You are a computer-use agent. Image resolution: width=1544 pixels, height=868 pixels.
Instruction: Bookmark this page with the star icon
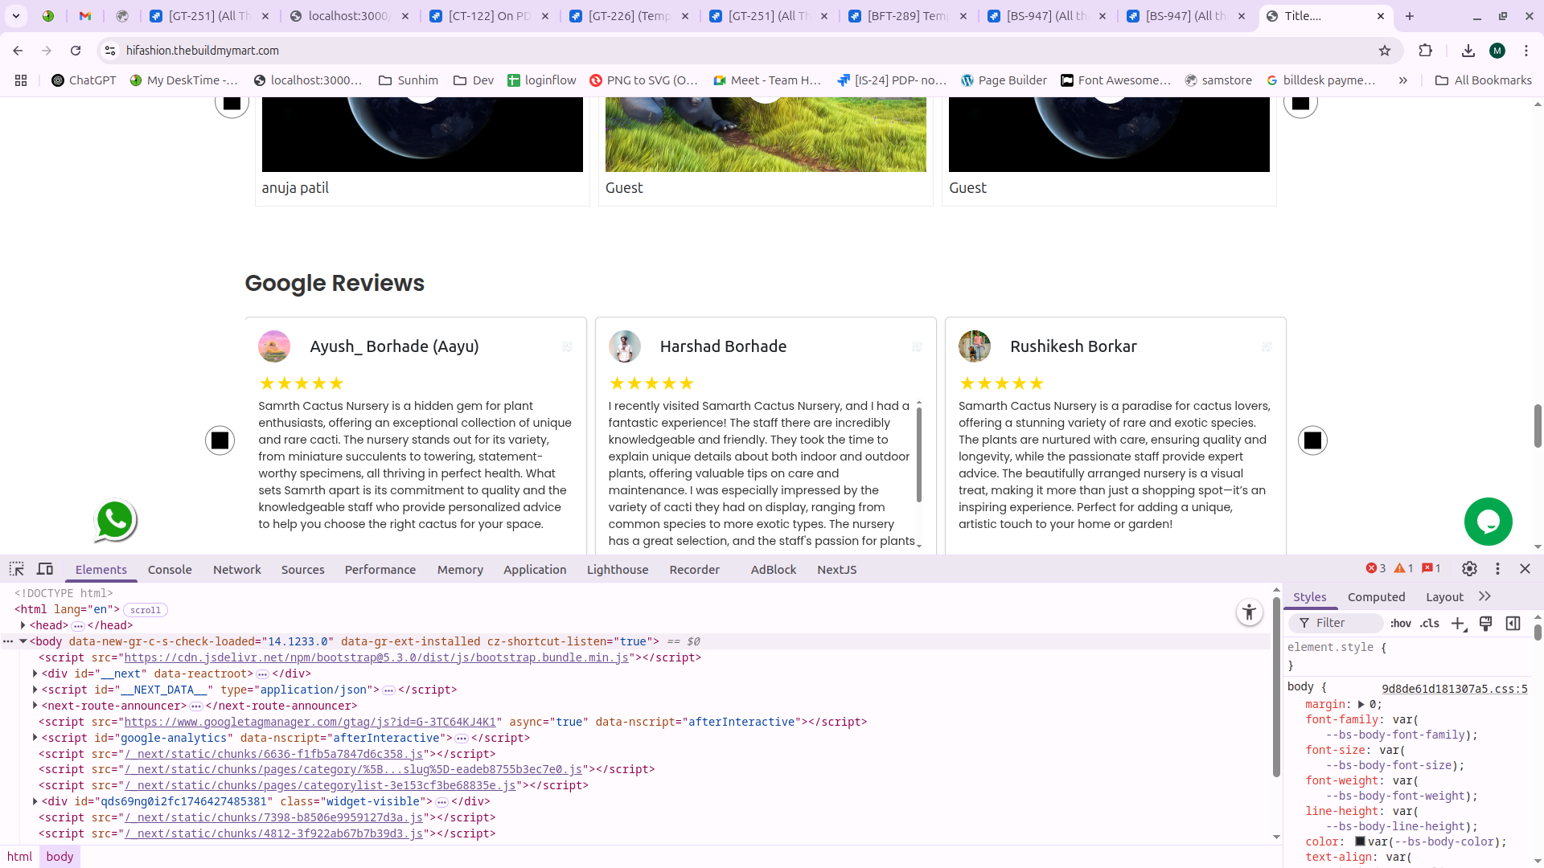pos(1385,51)
